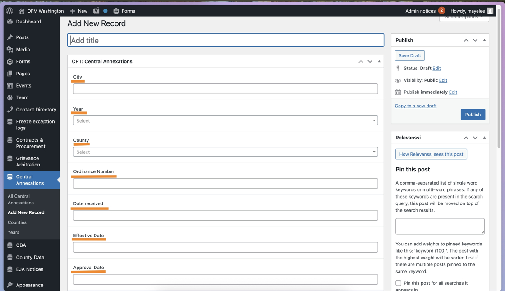Click the Approval Date field
This screenshot has width=505, height=291.
tap(225, 279)
